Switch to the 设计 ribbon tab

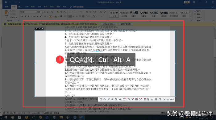point(26,7)
